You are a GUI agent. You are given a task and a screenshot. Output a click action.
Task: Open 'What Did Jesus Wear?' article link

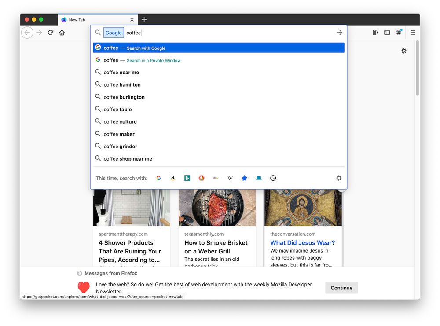302,242
